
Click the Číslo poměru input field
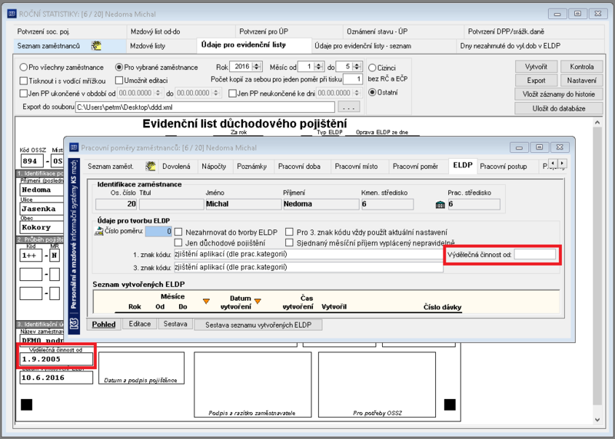tap(158, 232)
